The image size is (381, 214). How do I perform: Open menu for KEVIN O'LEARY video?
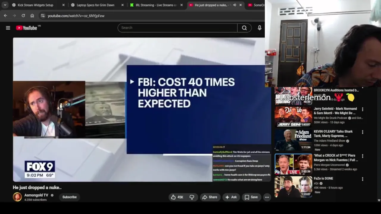[x=363, y=132]
